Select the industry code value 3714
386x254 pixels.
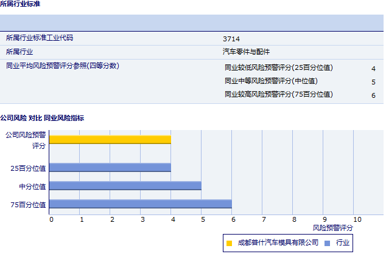tap(231, 38)
